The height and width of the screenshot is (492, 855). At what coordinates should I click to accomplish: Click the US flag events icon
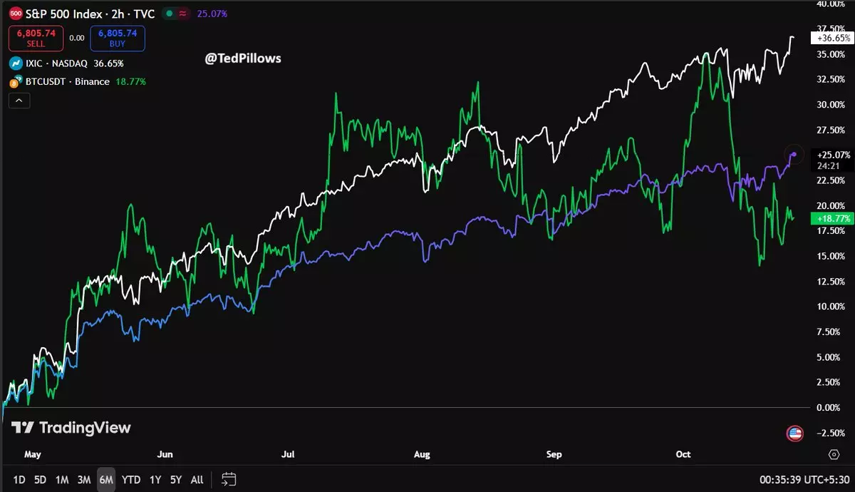coord(794,433)
